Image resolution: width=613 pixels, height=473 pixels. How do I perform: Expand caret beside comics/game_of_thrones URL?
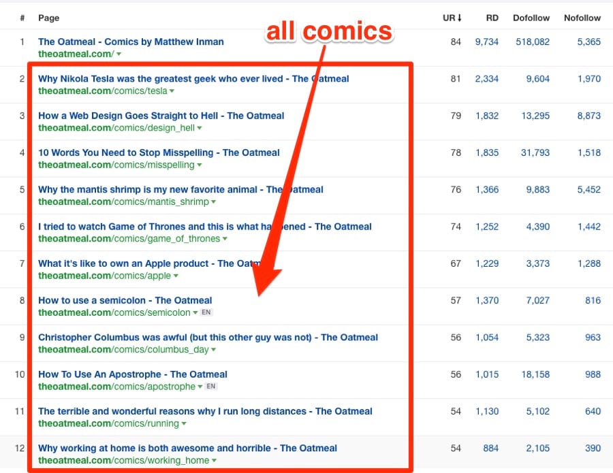225,239
